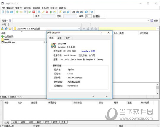The image size is (160, 127).
Task: Click the 用户 username input field
Action: pyautogui.click(x=48, y=16)
